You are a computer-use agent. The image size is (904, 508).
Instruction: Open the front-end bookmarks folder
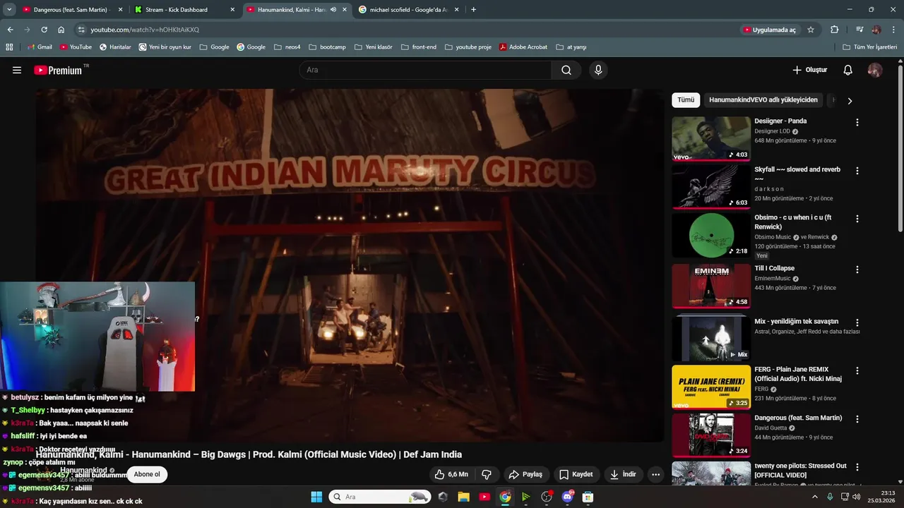pyautogui.click(x=418, y=47)
